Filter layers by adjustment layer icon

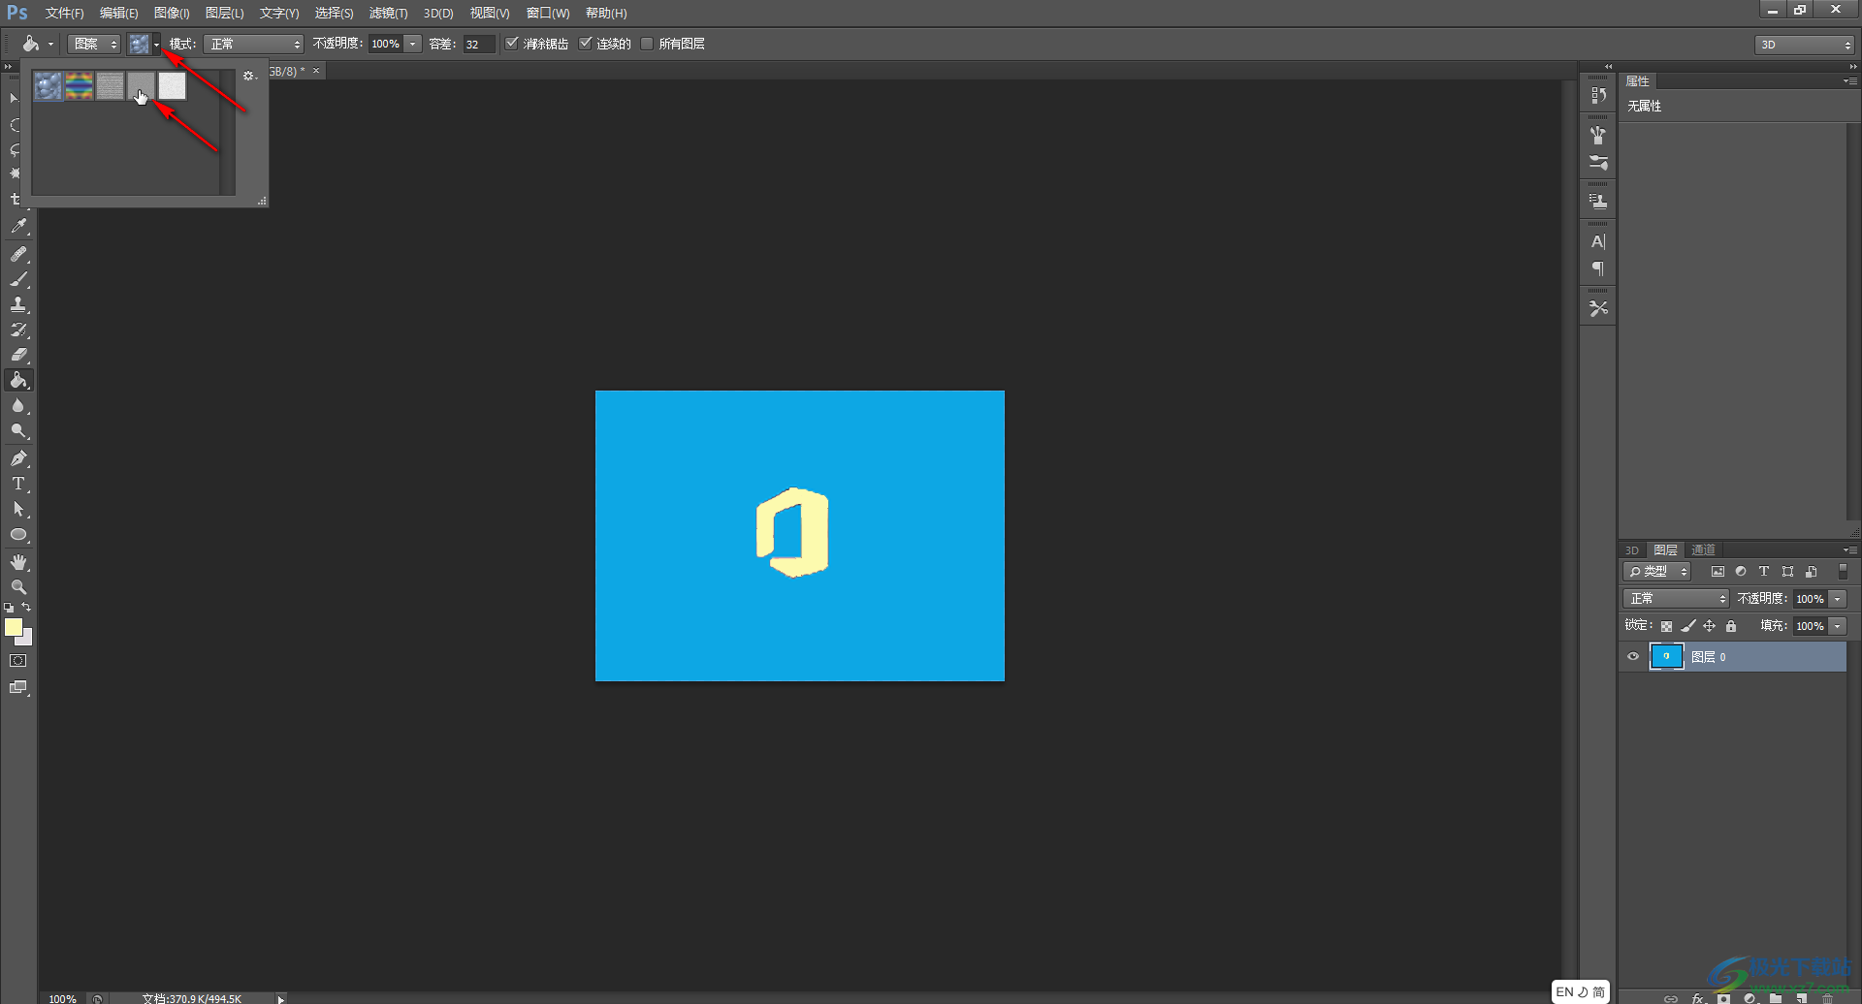[x=1741, y=572]
